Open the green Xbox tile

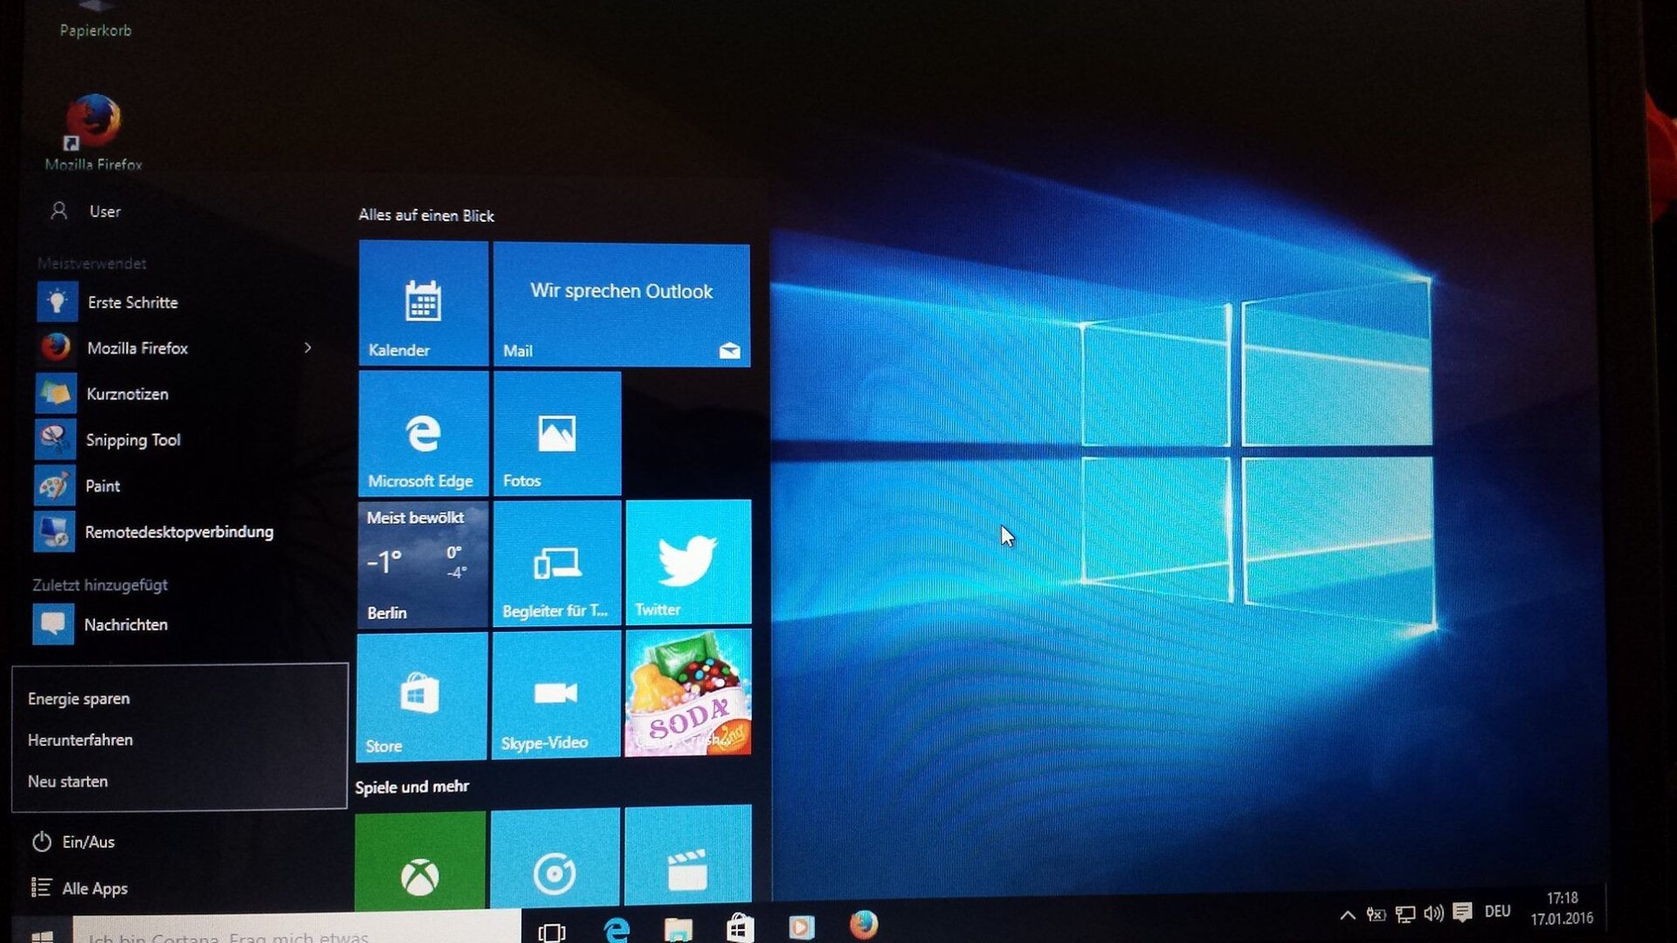pos(420,861)
